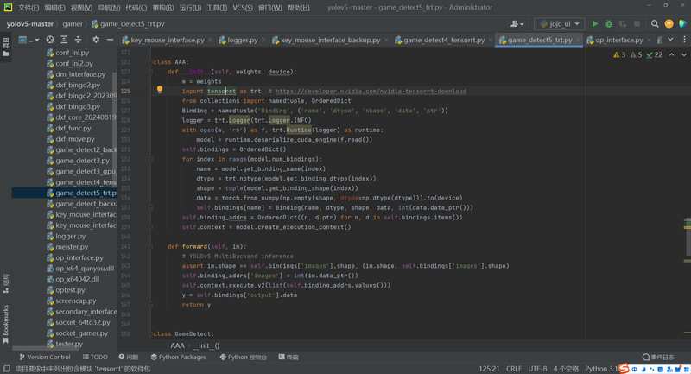Expand all in project tree
Image resolution: width=691 pixels, height=374 pixels.
64,40
